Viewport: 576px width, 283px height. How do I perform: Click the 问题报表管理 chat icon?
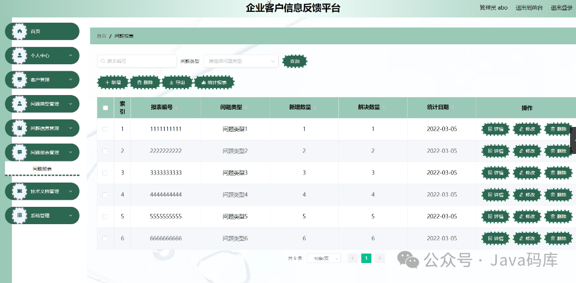(19, 152)
